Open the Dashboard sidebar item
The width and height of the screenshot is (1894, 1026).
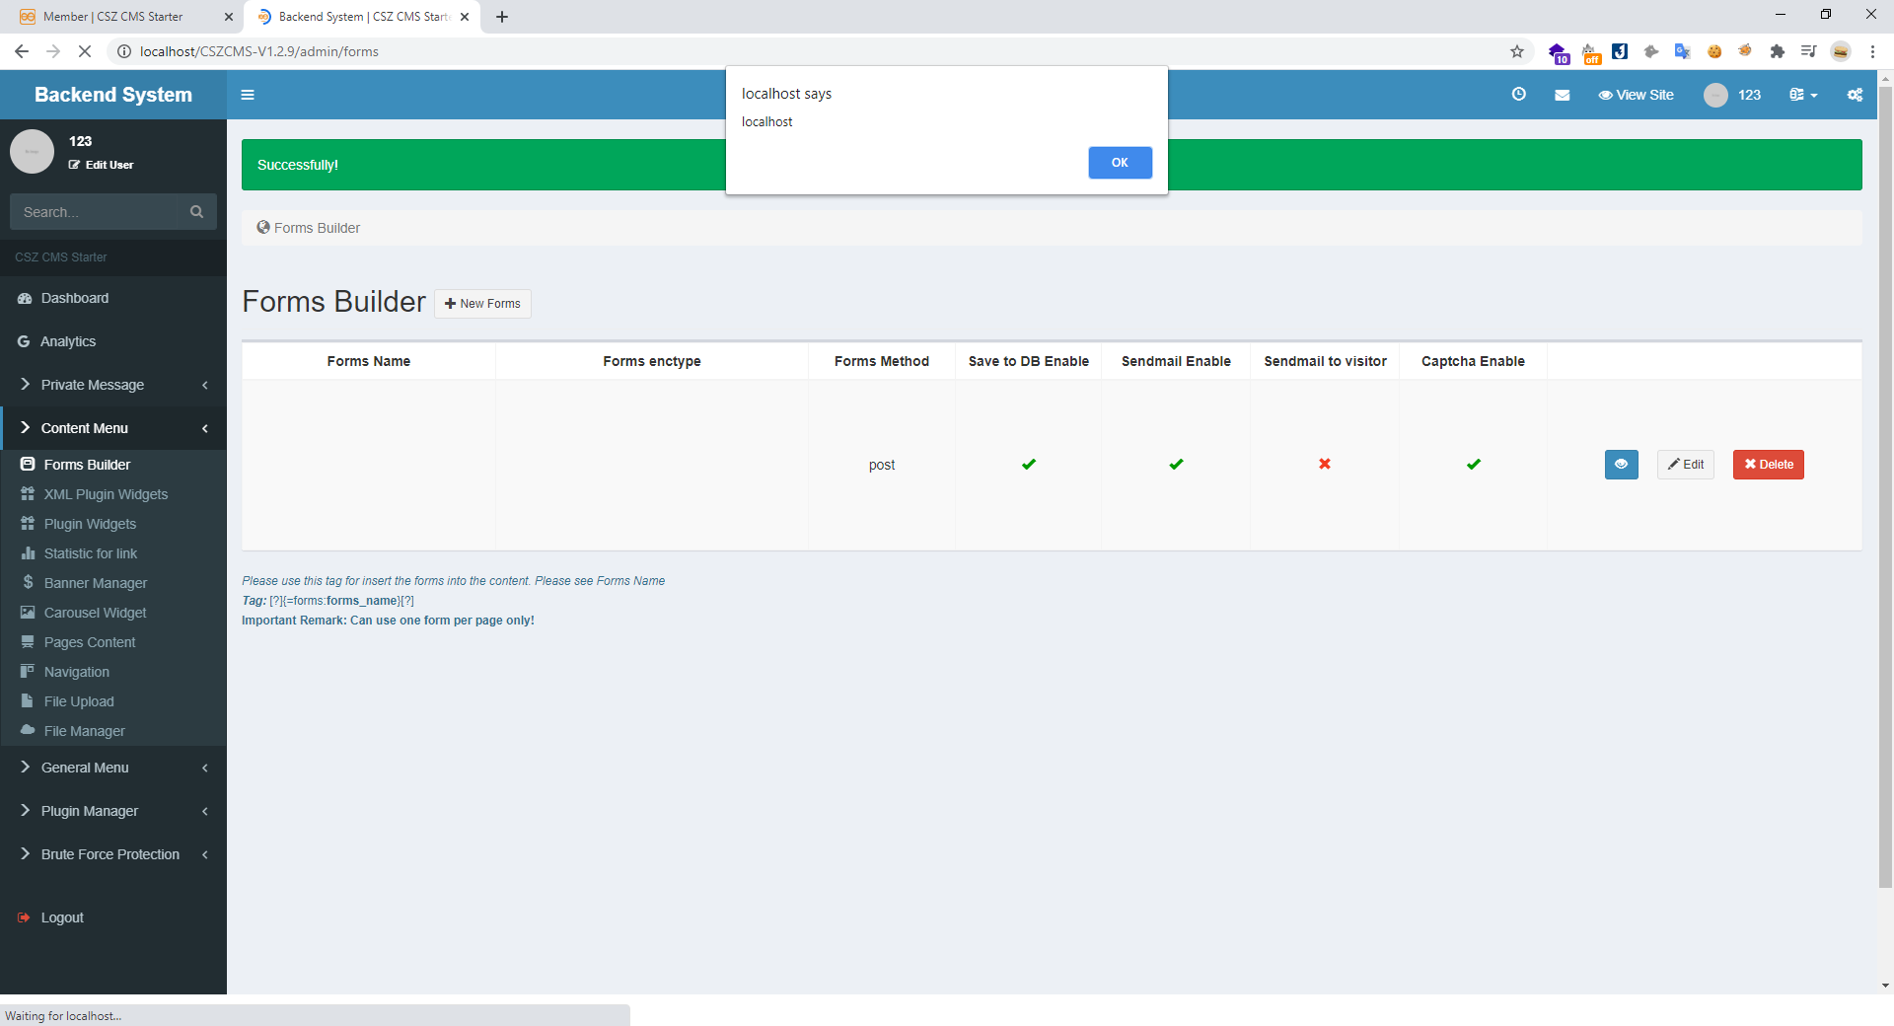[113, 298]
